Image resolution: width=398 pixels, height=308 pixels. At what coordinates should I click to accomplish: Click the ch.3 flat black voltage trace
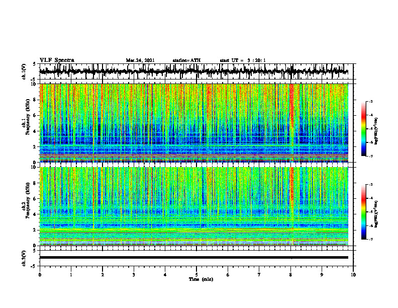(x=193, y=258)
